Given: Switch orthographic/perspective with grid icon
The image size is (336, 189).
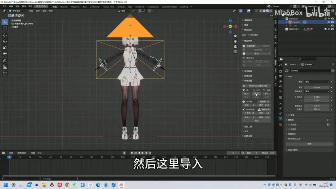Looking at the screenshot, I should click(235, 52).
